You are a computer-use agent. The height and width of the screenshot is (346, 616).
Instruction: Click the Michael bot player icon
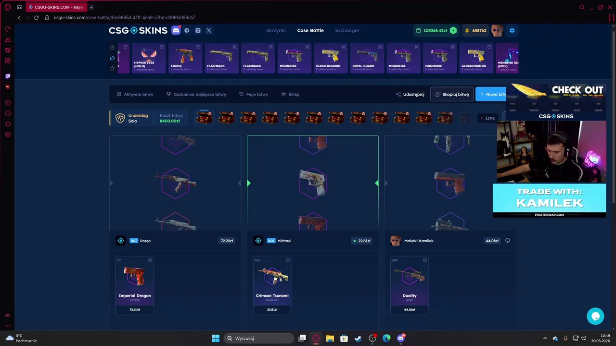click(x=258, y=241)
